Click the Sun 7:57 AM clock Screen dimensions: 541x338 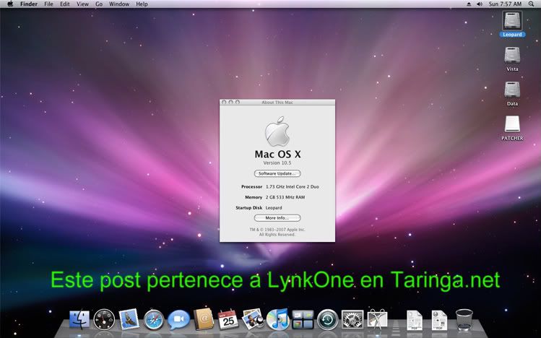click(x=505, y=4)
